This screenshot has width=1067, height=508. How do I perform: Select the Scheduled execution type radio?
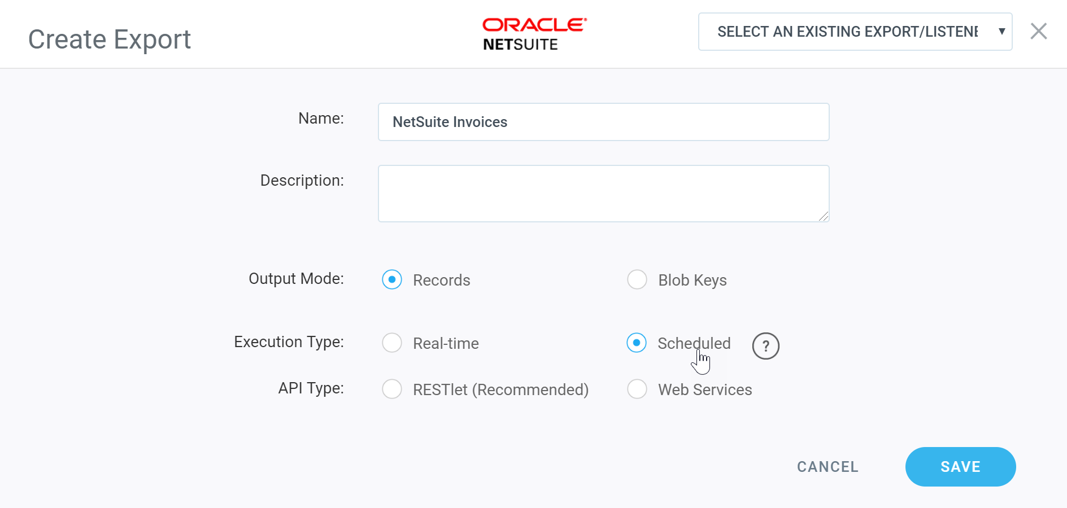637,343
